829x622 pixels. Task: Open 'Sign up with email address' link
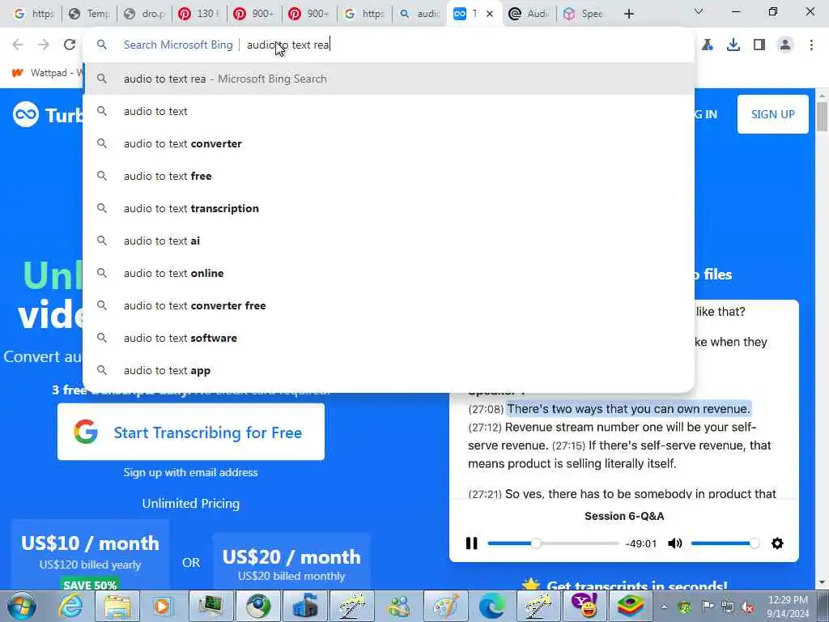tap(191, 472)
